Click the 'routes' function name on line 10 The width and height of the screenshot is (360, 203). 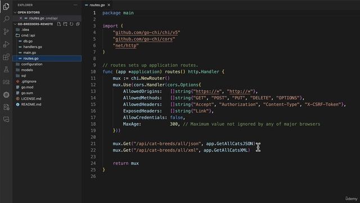coord(173,72)
